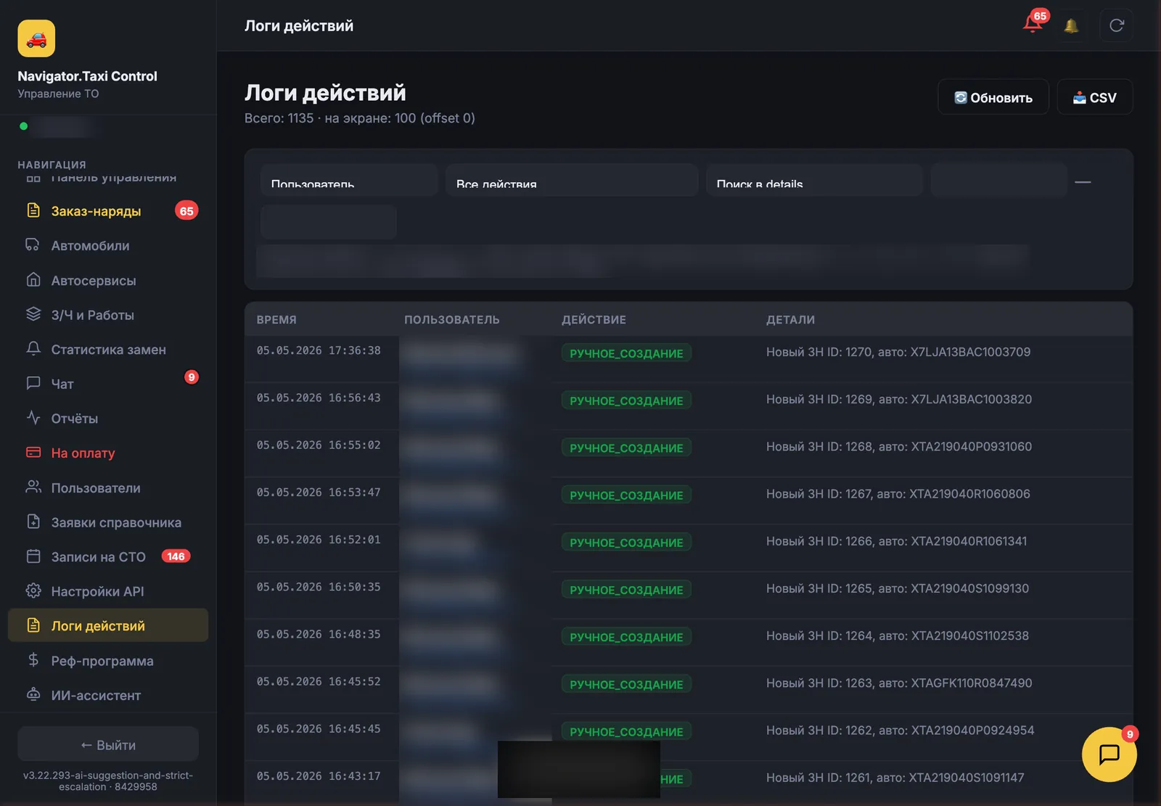Click the yellow taxi app logo
This screenshot has height=806, width=1161.
(36, 38)
